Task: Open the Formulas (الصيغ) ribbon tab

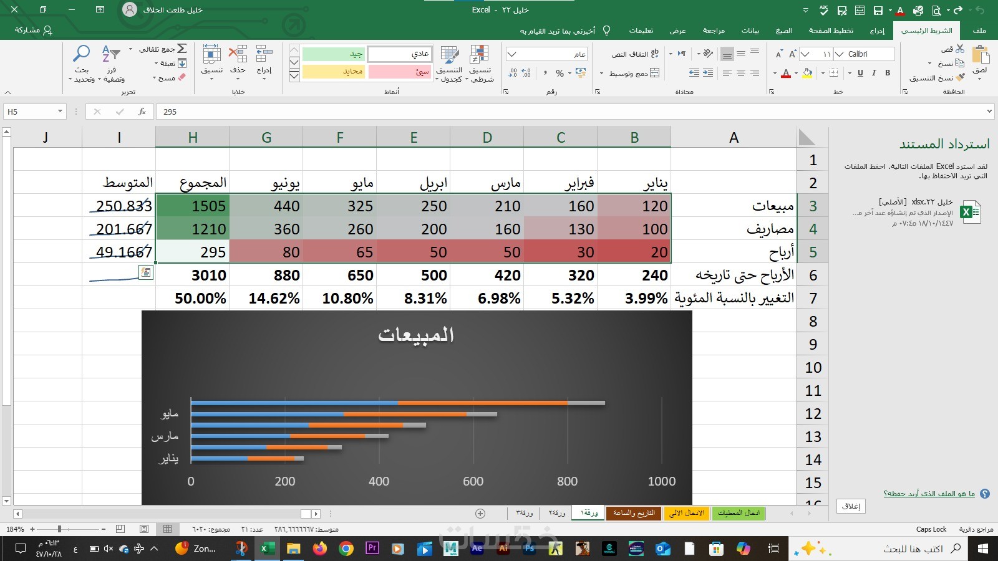Action: pos(784,30)
